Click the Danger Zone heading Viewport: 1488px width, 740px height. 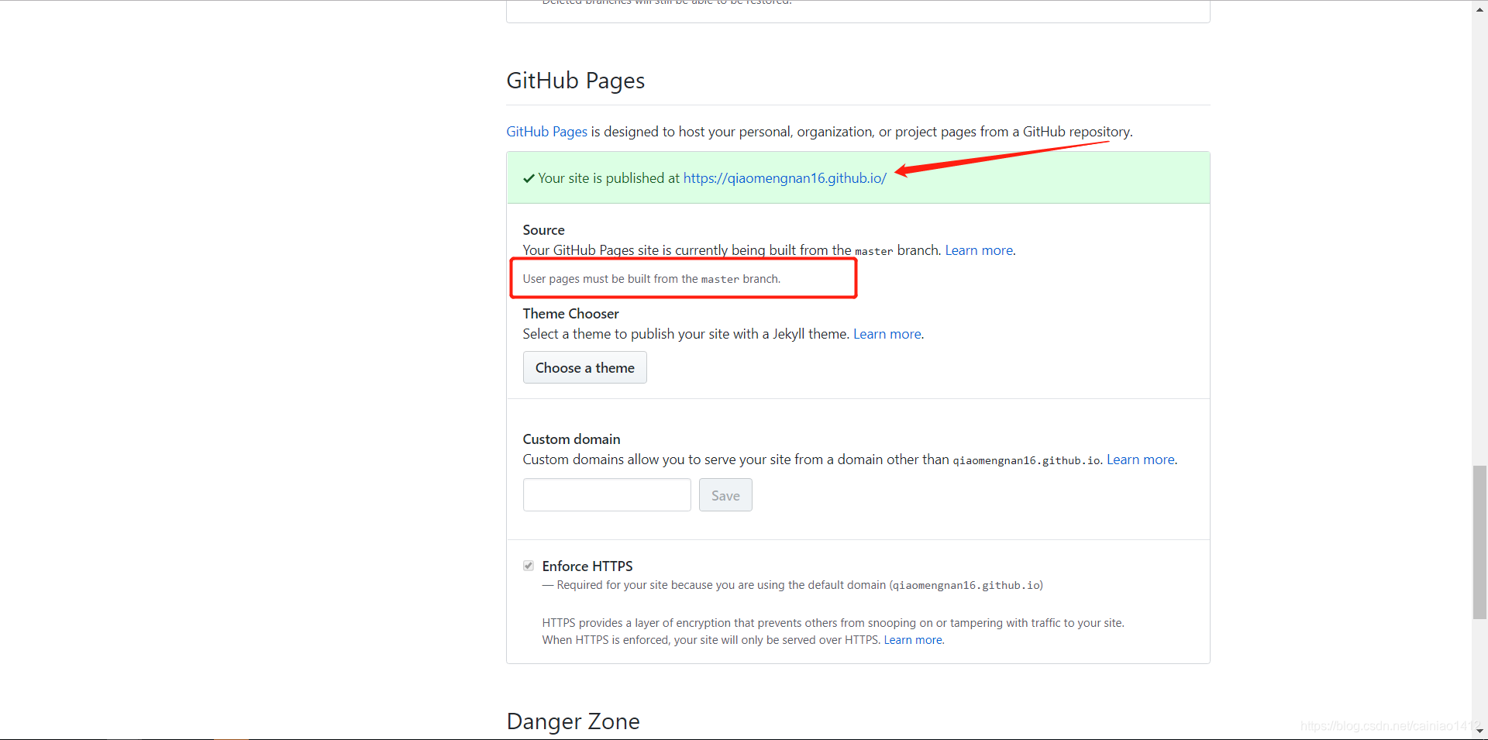(573, 721)
